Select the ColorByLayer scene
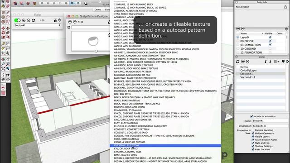 coord(248,70)
